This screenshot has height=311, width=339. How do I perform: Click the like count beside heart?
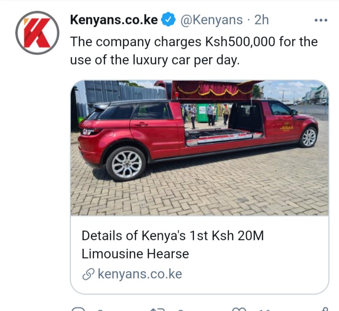click(x=264, y=310)
